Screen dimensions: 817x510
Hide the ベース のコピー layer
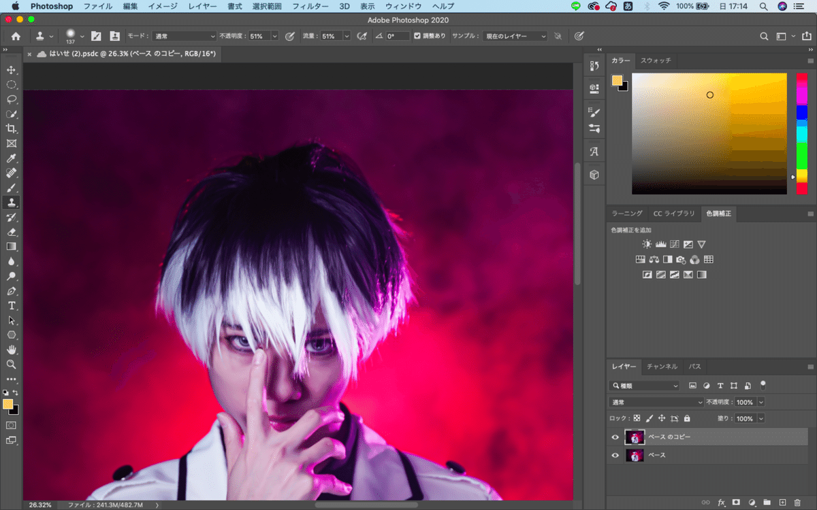(x=615, y=437)
